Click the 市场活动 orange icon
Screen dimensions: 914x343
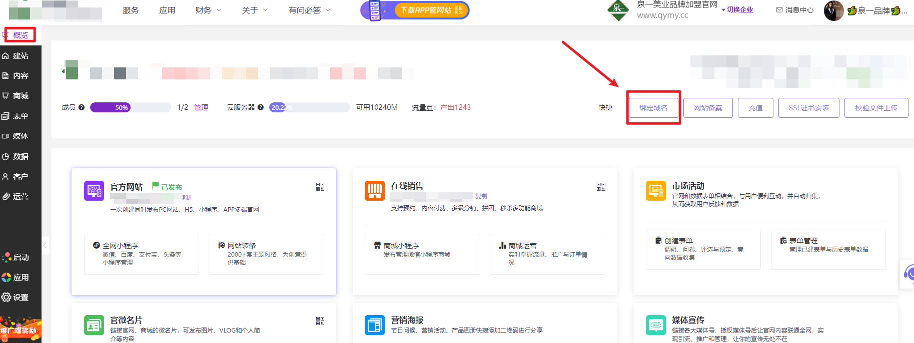click(655, 191)
